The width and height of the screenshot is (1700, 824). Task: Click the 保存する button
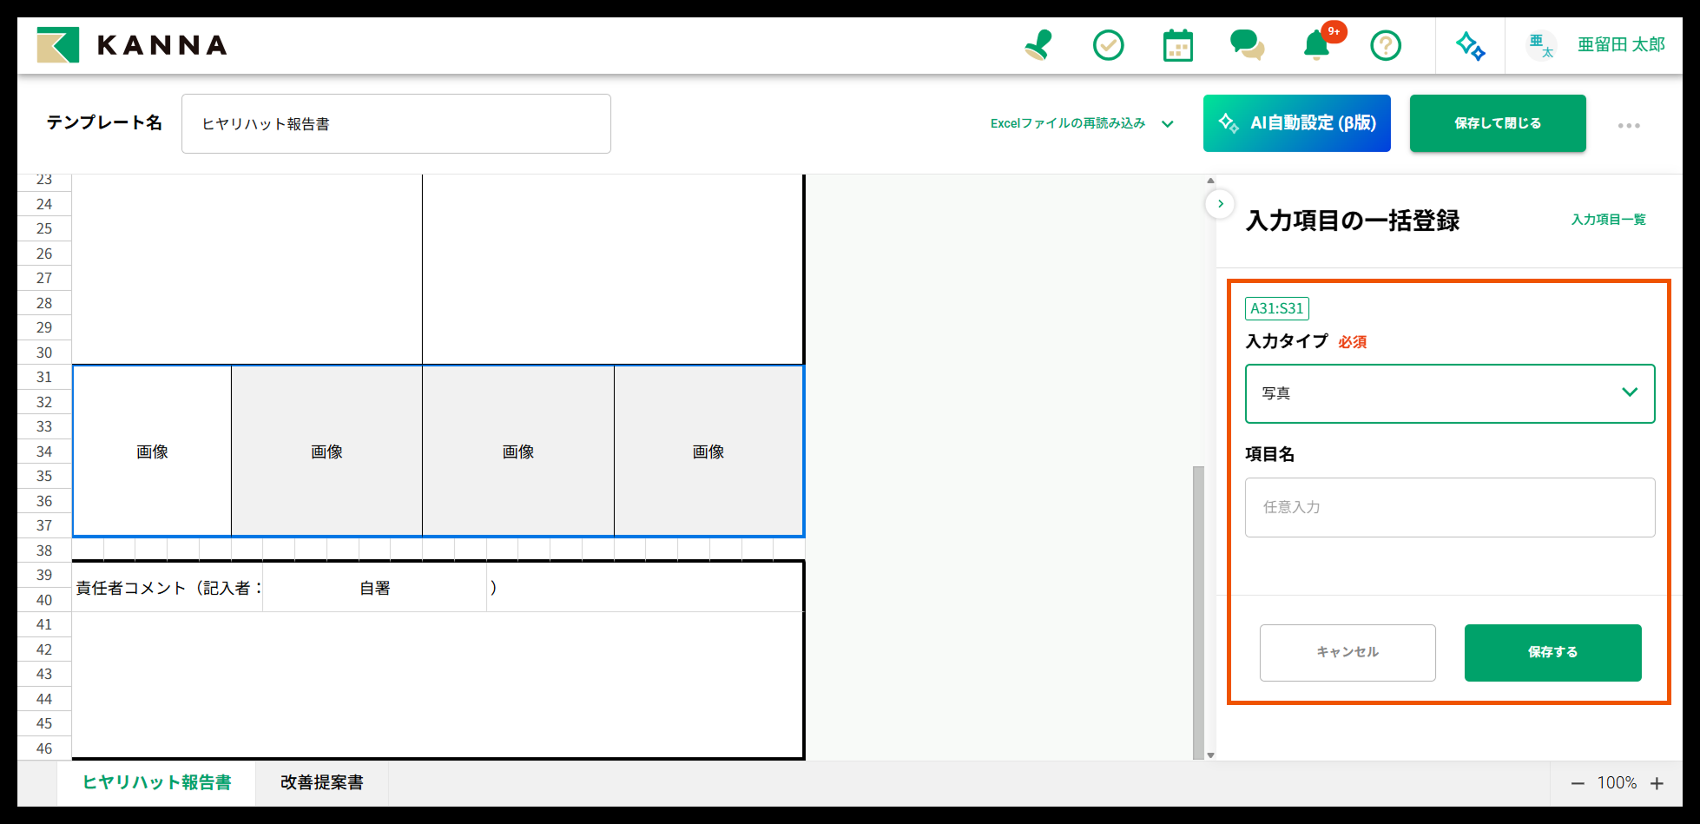1552,652
